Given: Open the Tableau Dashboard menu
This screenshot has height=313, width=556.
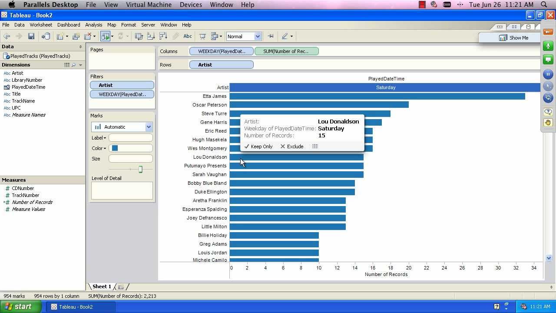Looking at the screenshot, I should pyautogui.click(x=69, y=25).
